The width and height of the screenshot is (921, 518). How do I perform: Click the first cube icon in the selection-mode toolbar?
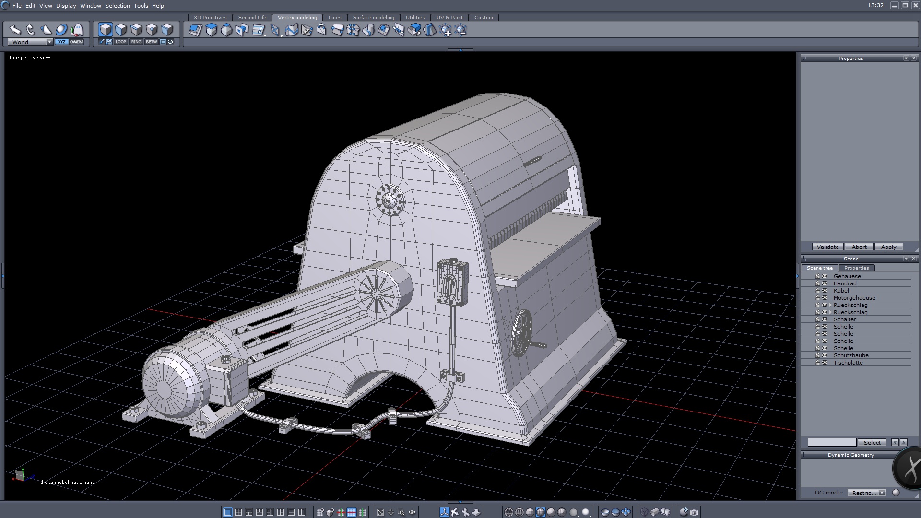click(106, 30)
